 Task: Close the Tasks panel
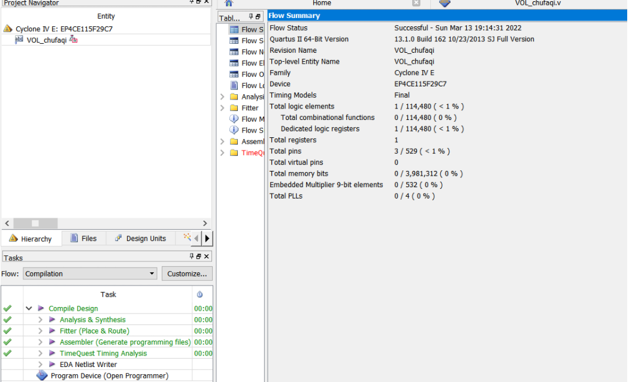click(x=206, y=256)
